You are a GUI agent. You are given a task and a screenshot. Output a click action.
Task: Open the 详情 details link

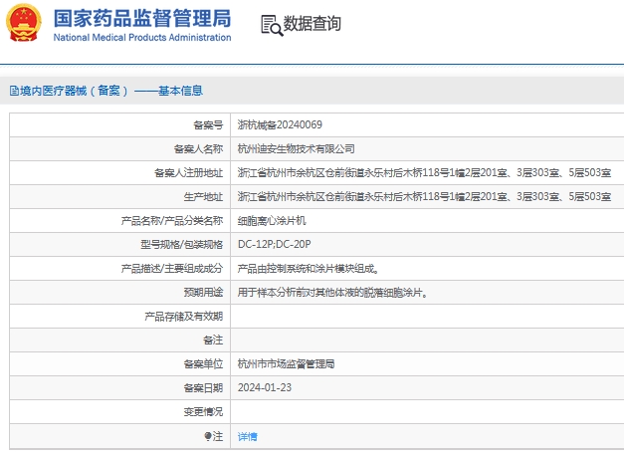pyautogui.click(x=248, y=437)
